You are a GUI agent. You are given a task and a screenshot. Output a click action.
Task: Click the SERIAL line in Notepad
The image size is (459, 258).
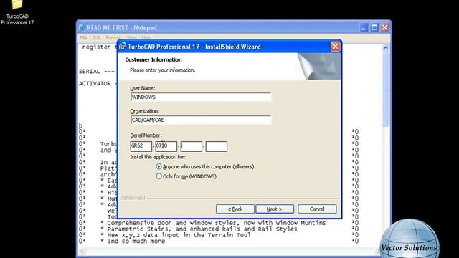(x=97, y=72)
